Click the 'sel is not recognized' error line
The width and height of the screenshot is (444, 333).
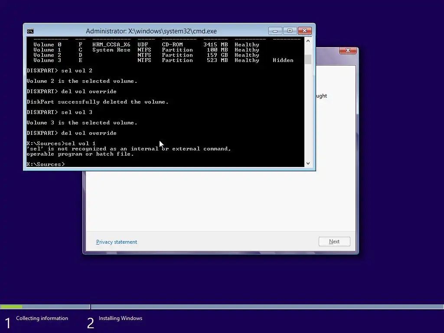click(129, 149)
